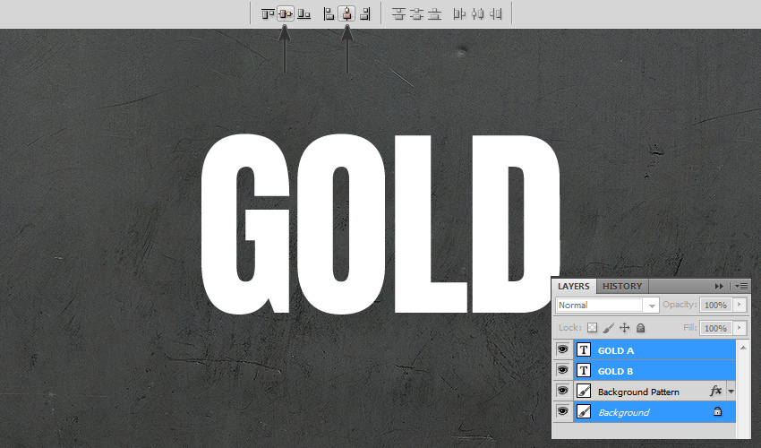Select the italic Background layer name
The height and width of the screenshot is (448, 761).
point(624,412)
